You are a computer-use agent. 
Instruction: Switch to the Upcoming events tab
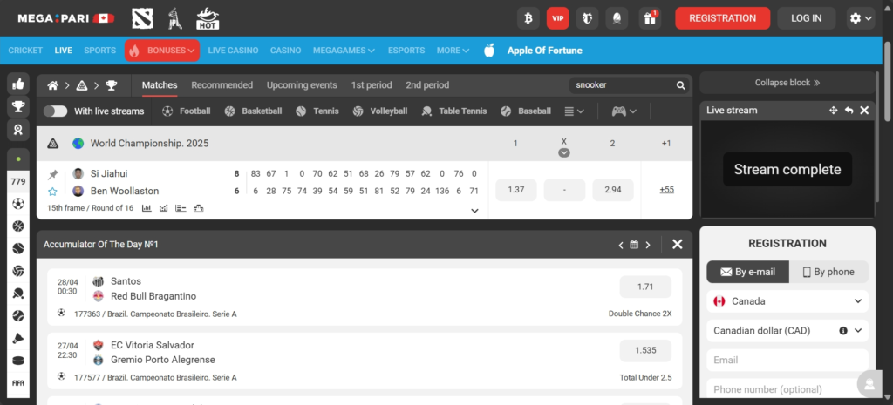tap(302, 85)
